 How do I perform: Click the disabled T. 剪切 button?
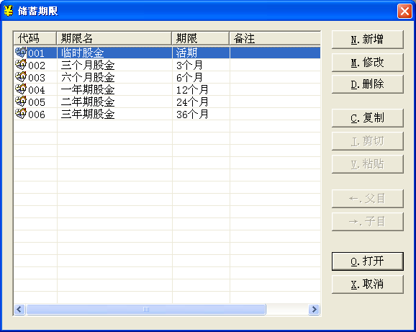pos(368,141)
